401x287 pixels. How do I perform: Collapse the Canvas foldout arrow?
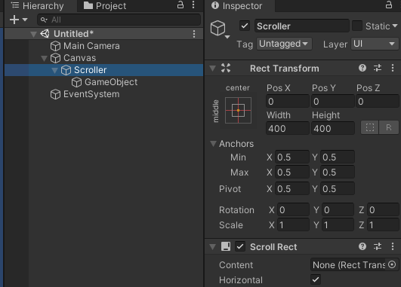tap(45, 59)
